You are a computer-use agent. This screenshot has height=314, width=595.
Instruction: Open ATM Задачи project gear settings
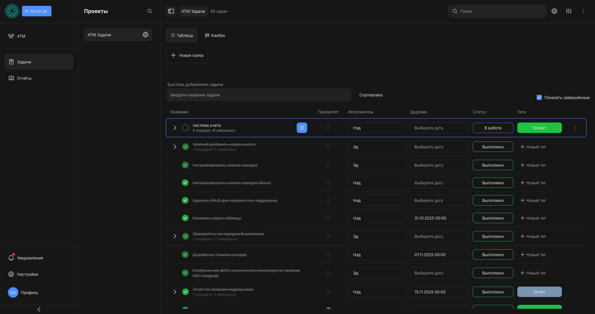click(145, 35)
